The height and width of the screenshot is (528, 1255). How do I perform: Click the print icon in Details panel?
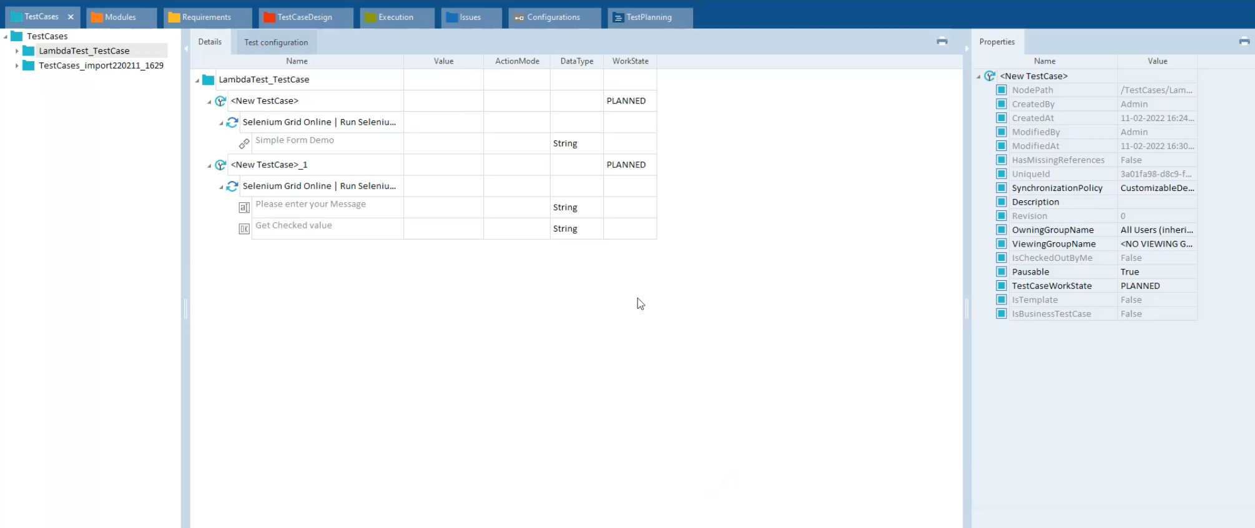[x=942, y=42]
